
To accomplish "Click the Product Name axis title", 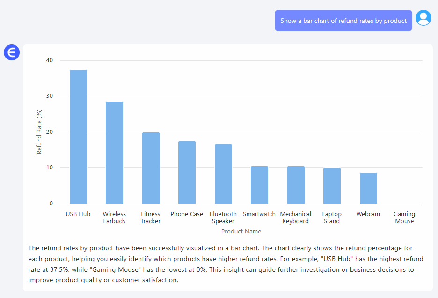I will (x=241, y=232).
